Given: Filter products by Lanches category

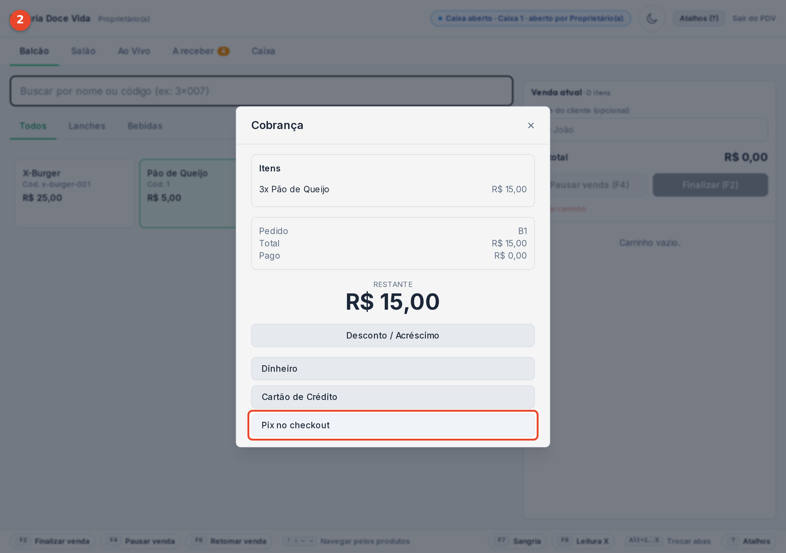Looking at the screenshot, I should (x=87, y=126).
